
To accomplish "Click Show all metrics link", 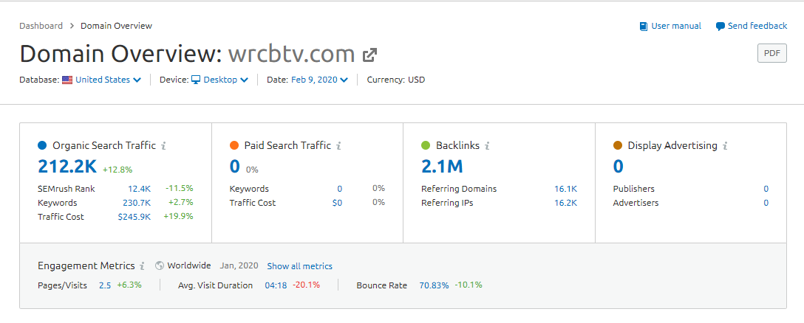I will click(299, 266).
